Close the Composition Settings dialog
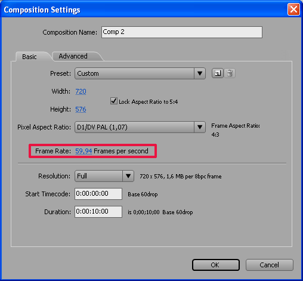Image resolution: width=303 pixels, height=281 pixels. click(293, 10)
